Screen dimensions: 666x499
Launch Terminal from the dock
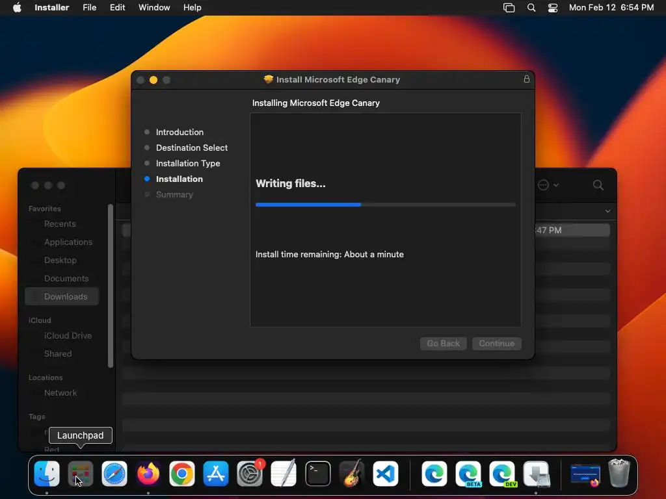pos(317,474)
